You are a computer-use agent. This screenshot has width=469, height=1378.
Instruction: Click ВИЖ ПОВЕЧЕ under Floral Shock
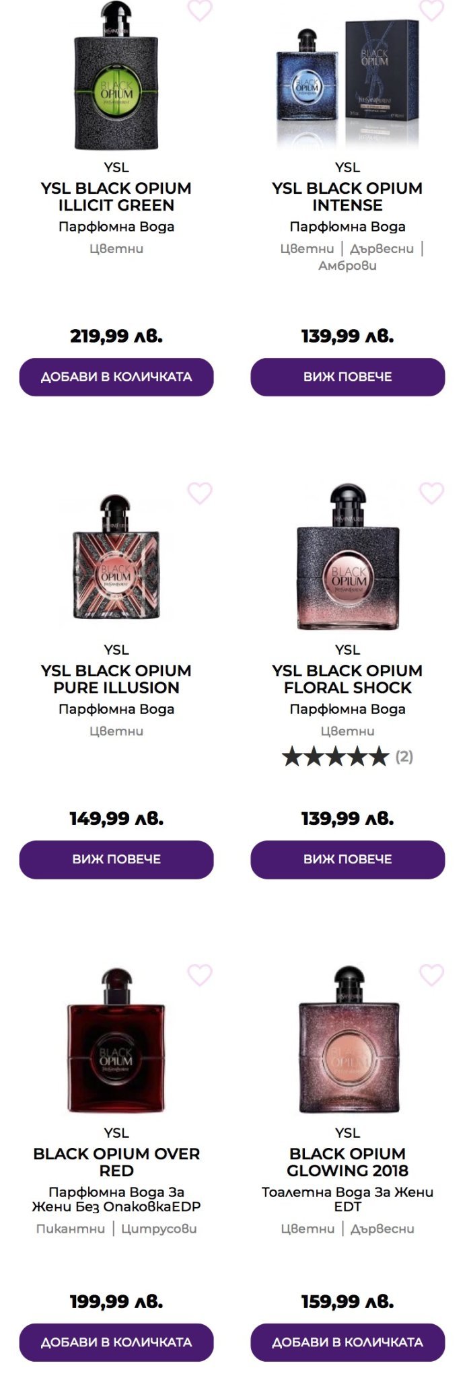(348, 859)
